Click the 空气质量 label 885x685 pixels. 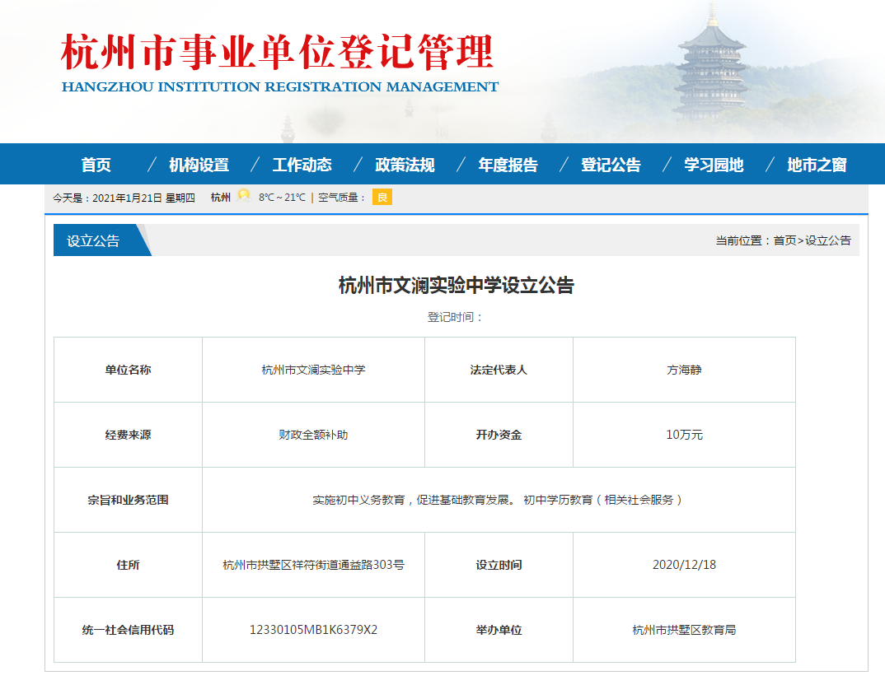[341, 198]
